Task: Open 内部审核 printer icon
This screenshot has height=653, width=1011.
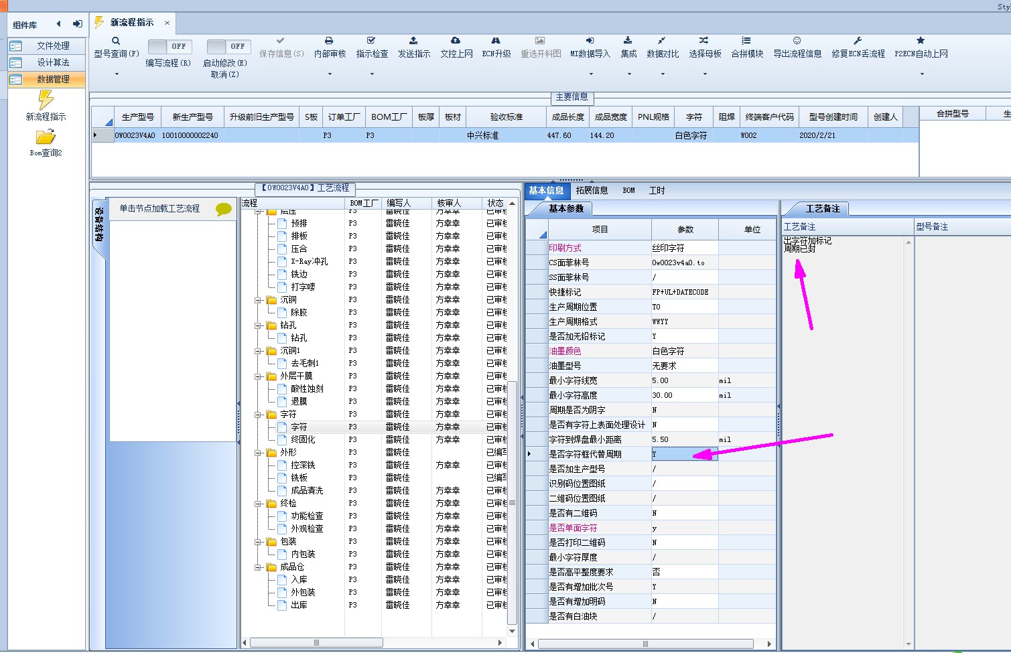Action: pyautogui.click(x=329, y=40)
